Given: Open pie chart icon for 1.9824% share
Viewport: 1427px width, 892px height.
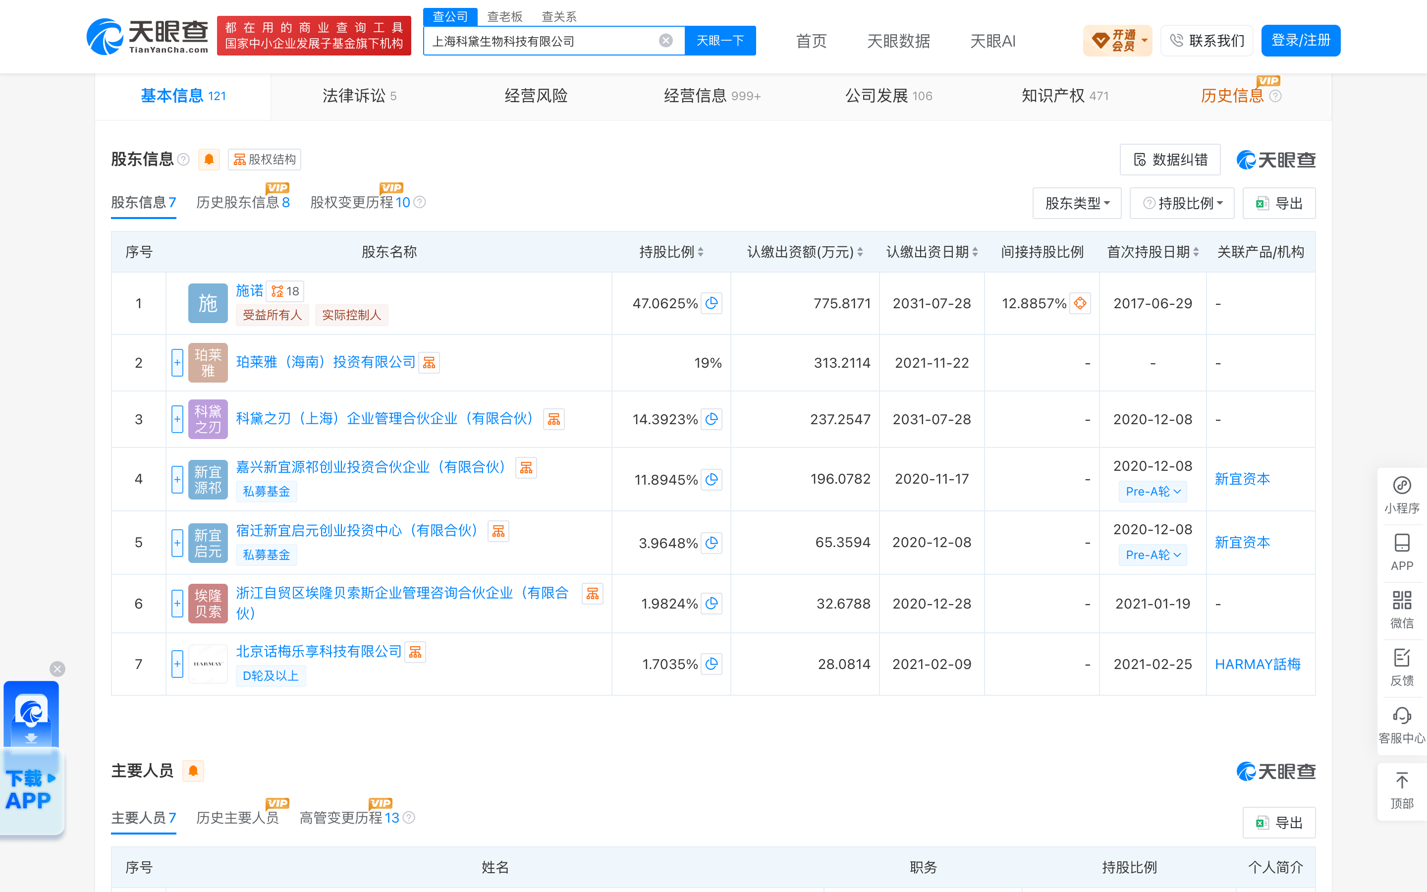Looking at the screenshot, I should 712,604.
